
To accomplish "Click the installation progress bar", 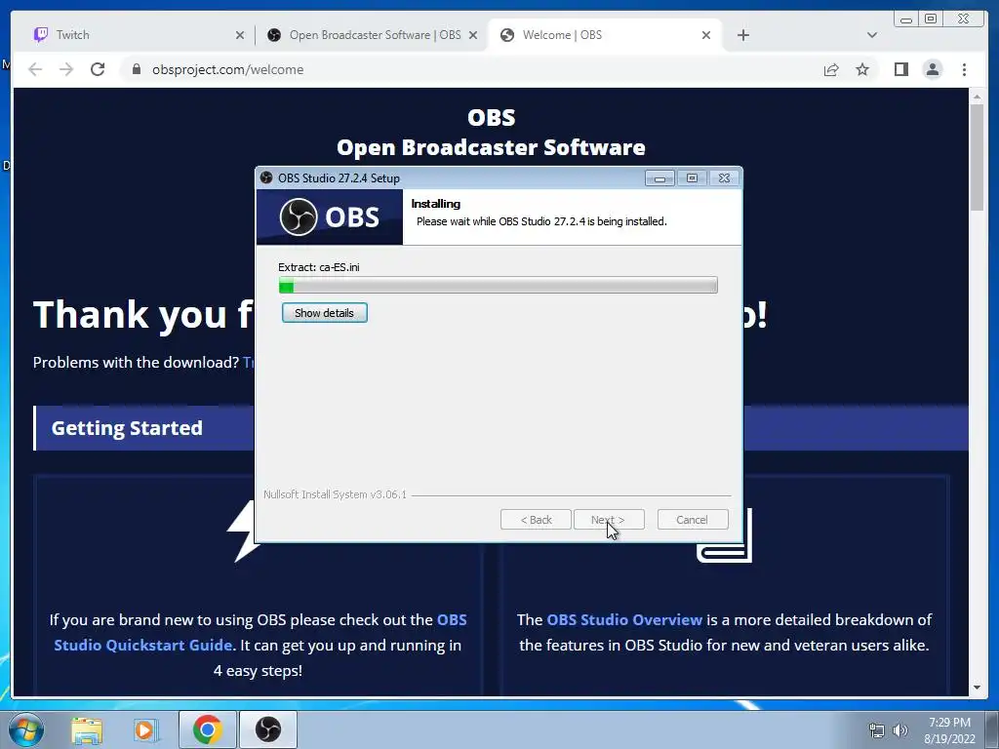I will (499, 286).
